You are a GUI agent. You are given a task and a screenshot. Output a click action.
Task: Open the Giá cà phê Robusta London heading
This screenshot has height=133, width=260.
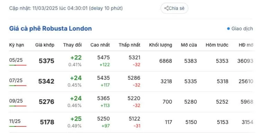[x=50, y=28]
